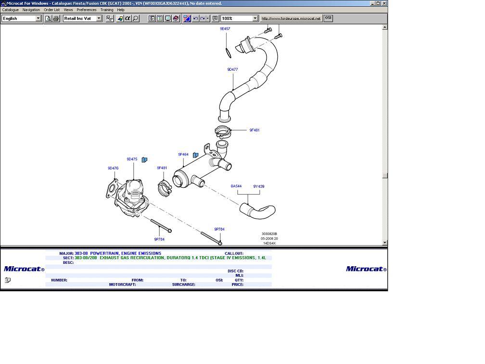
Task: Click the undo arrow icon
Action: coord(195,18)
